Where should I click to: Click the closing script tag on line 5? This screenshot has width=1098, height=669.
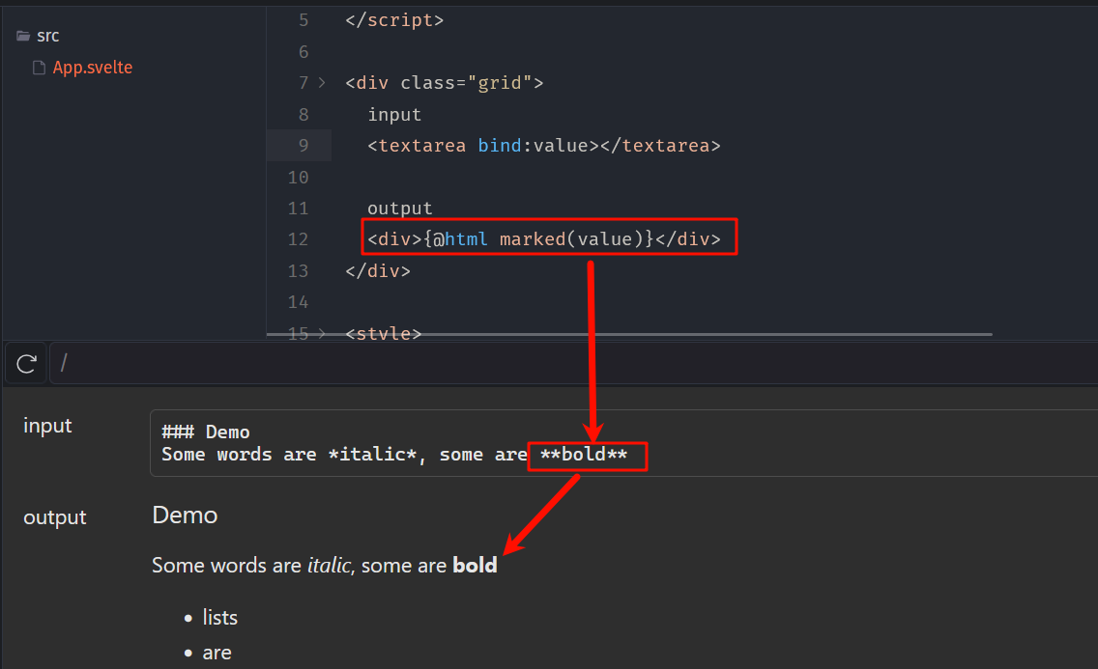pyautogui.click(x=394, y=20)
